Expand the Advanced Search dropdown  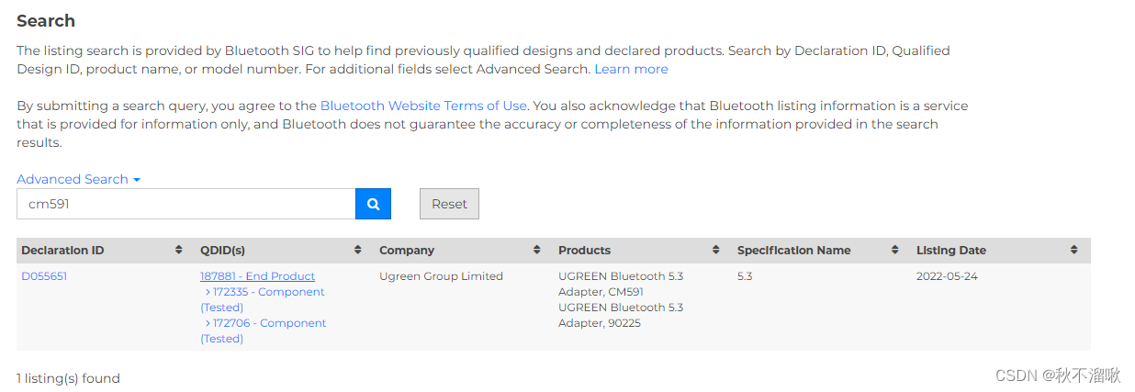coord(78,179)
